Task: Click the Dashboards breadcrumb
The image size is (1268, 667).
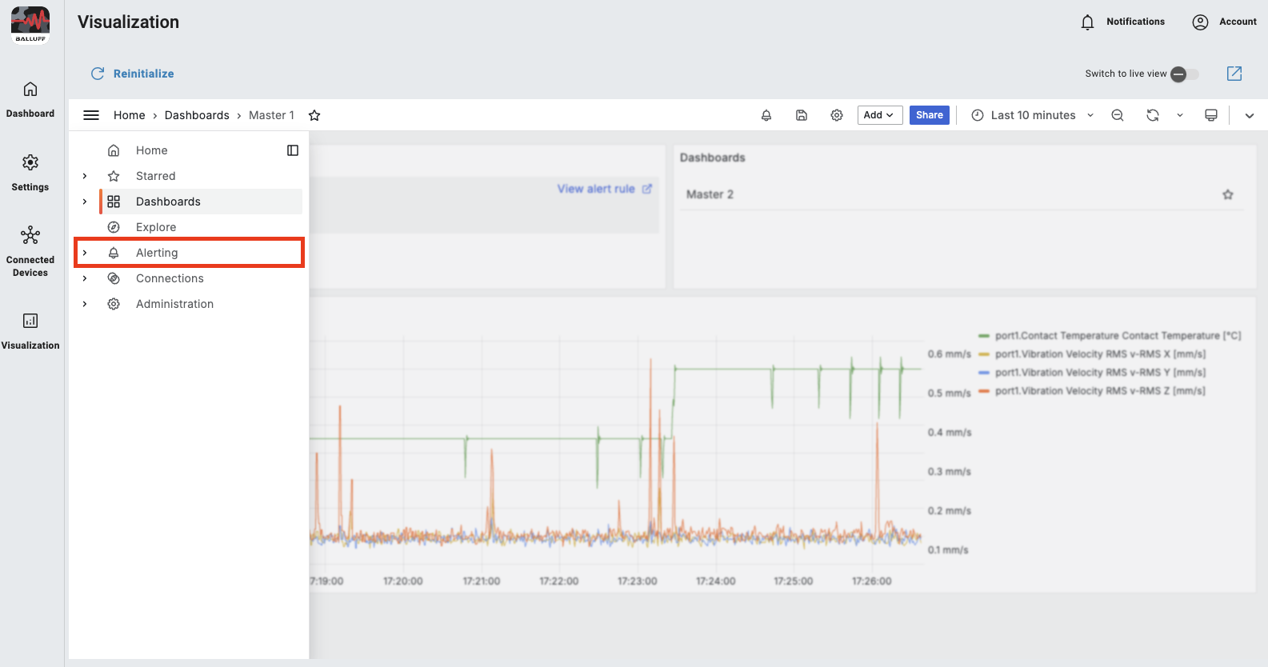Action: 197,115
